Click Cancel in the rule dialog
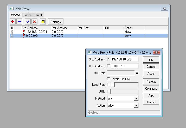The width and height of the screenshot is (186, 129). (151, 66)
